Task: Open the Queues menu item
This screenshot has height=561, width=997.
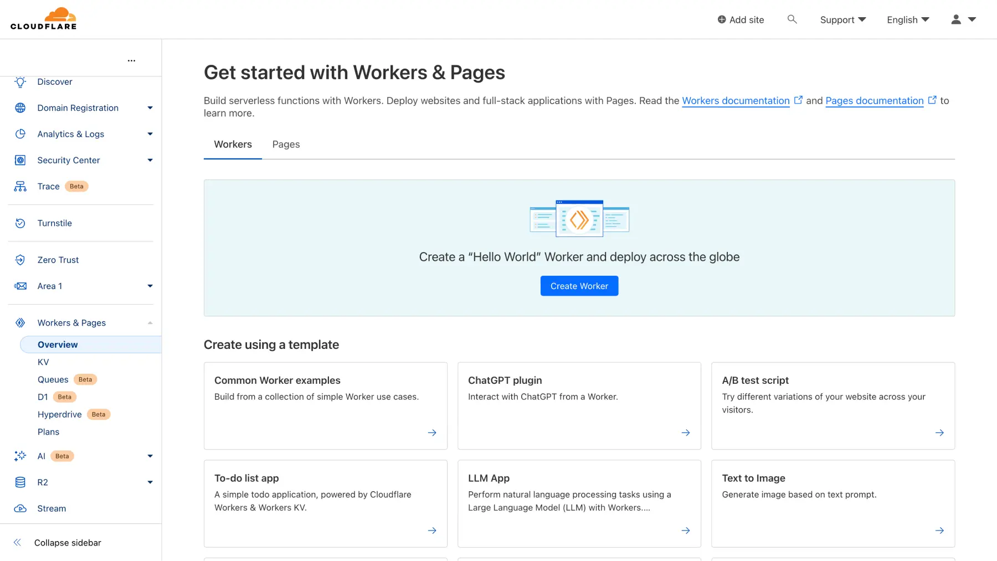Action: [53, 379]
